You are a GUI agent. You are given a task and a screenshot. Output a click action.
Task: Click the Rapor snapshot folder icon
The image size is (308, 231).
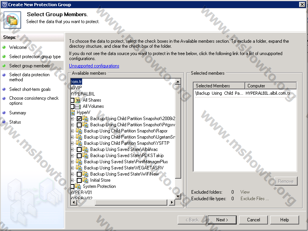79,131
